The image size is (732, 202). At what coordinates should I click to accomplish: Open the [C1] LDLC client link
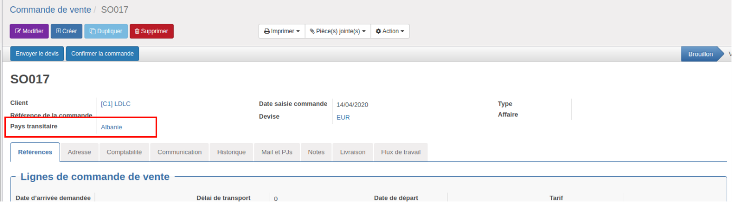pyautogui.click(x=116, y=104)
